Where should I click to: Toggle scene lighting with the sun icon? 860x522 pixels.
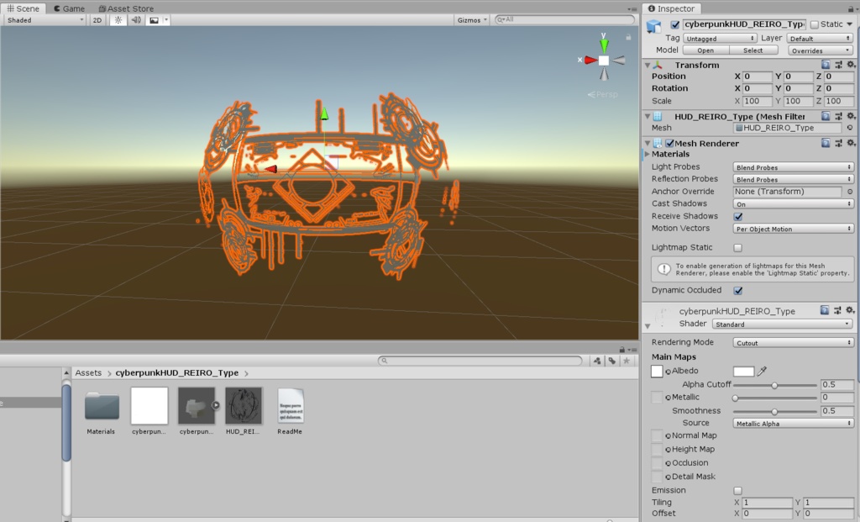[x=118, y=19]
